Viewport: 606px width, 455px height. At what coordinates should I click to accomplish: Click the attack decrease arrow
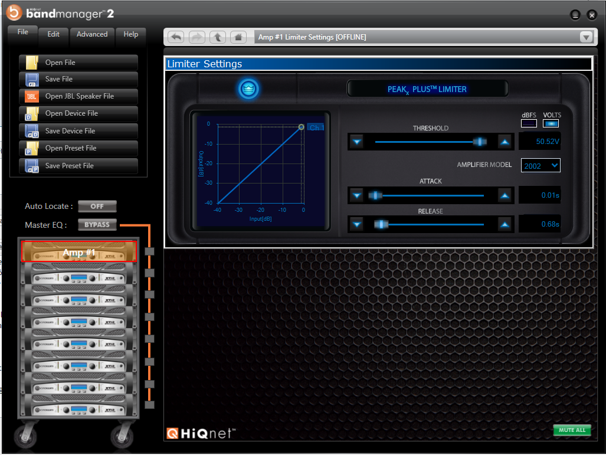click(x=356, y=195)
